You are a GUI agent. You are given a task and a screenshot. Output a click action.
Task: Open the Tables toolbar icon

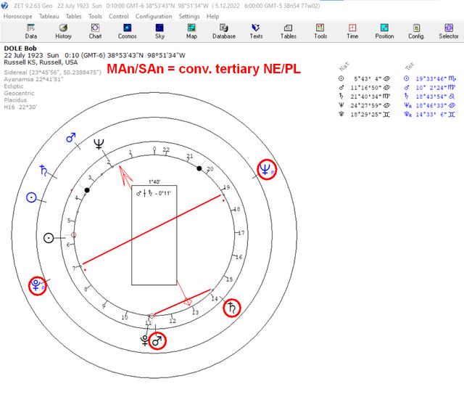(x=289, y=32)
